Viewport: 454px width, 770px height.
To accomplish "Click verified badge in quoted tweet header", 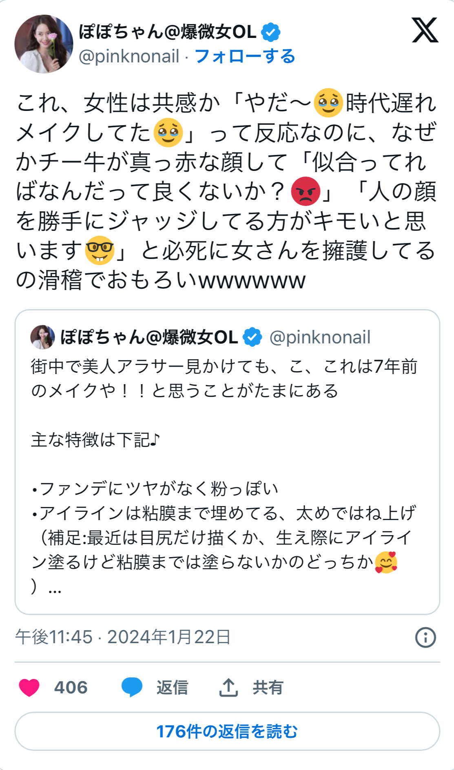I will [252, 337].
